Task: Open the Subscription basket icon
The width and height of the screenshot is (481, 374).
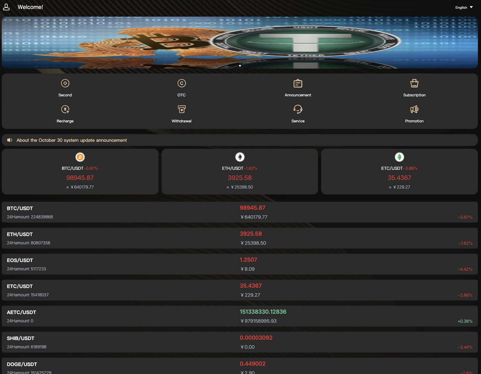Action: click(414, 83)
